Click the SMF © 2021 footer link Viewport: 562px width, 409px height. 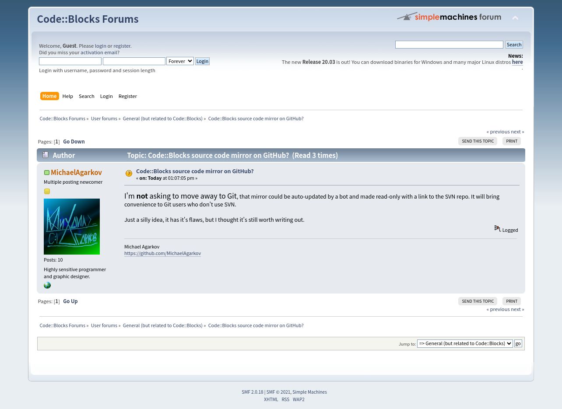tap(278, 392)
